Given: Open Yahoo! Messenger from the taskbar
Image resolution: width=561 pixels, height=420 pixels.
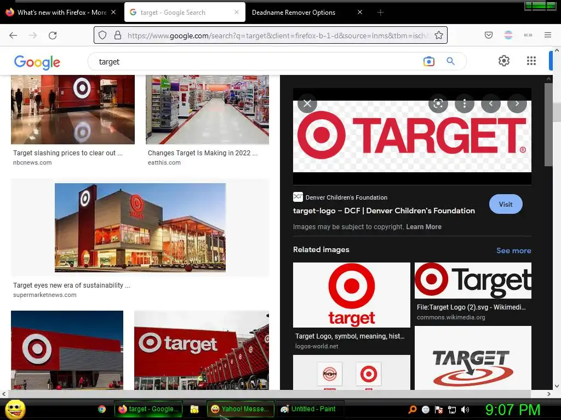Looking at the screenshot, I should pos(241,409).
